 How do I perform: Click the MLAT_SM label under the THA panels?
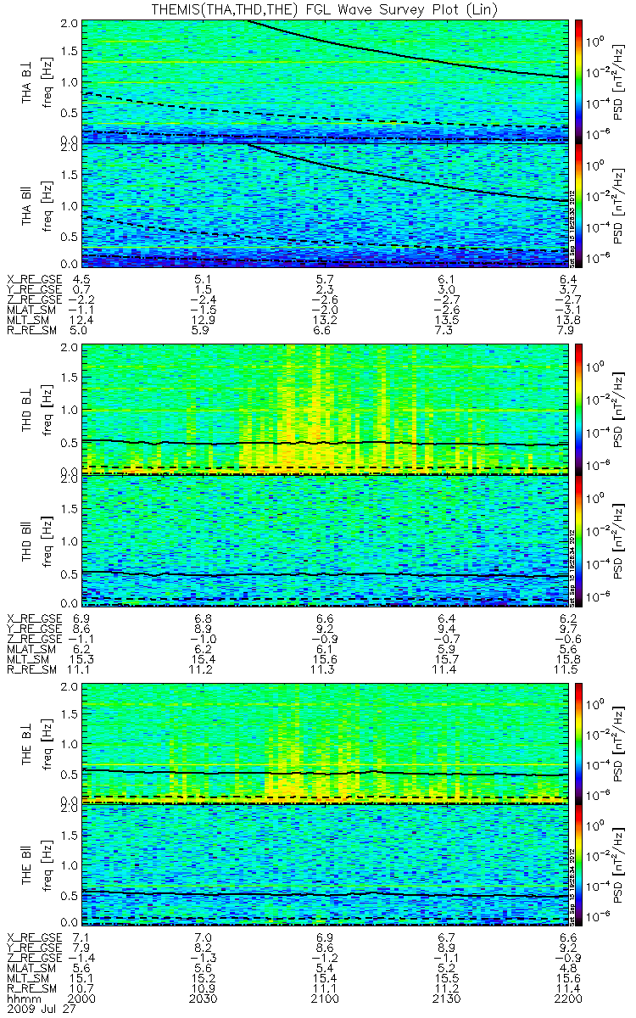coord(31,311)
